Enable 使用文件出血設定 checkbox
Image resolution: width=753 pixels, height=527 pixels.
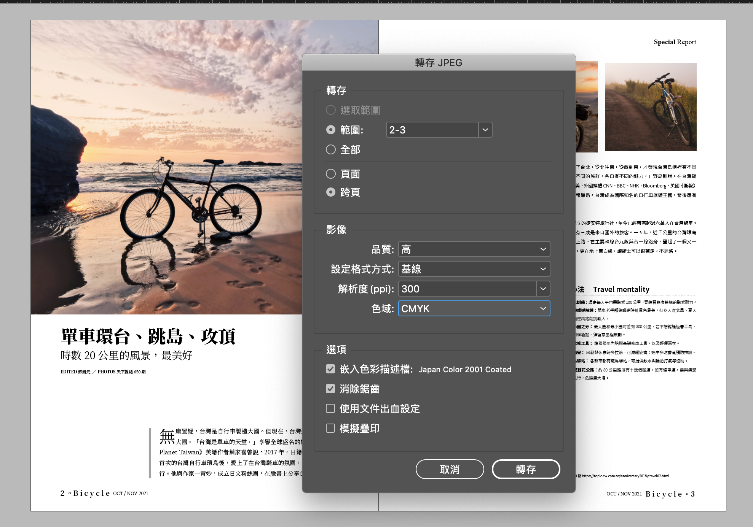330,409
